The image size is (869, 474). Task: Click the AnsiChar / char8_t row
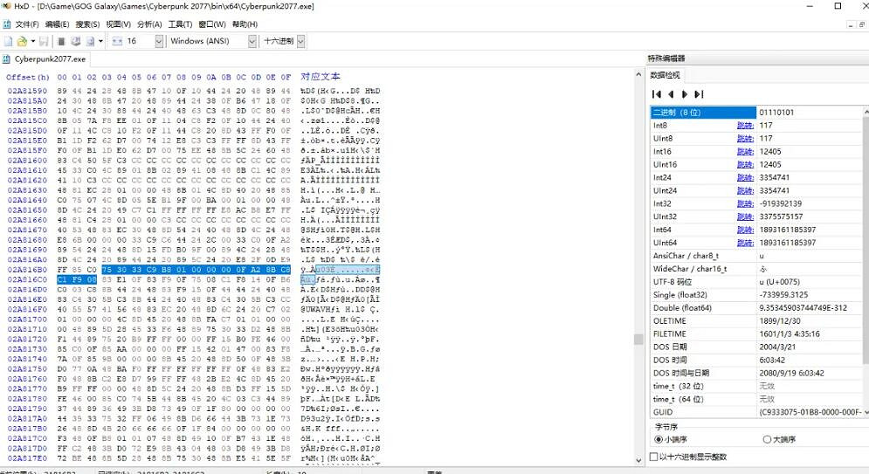756,256
